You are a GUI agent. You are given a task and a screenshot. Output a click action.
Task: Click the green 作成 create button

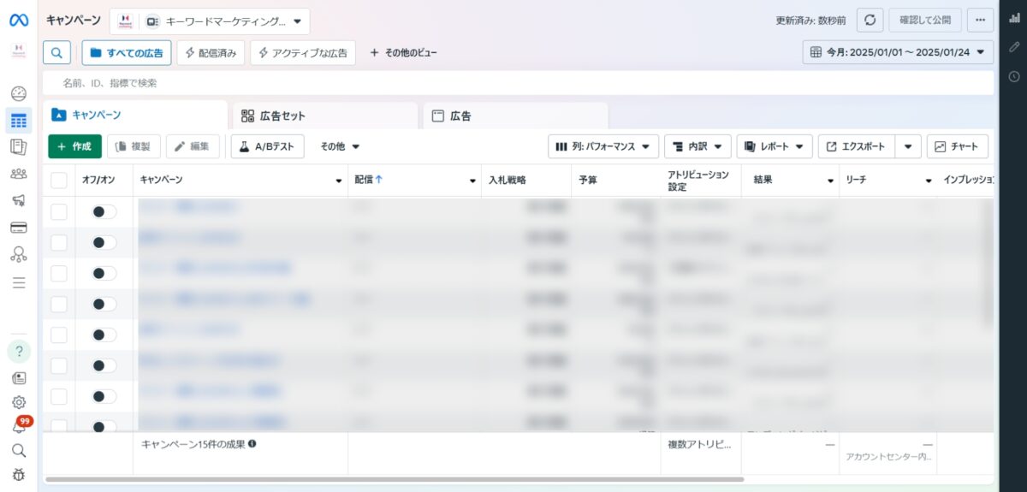(74, 146)
